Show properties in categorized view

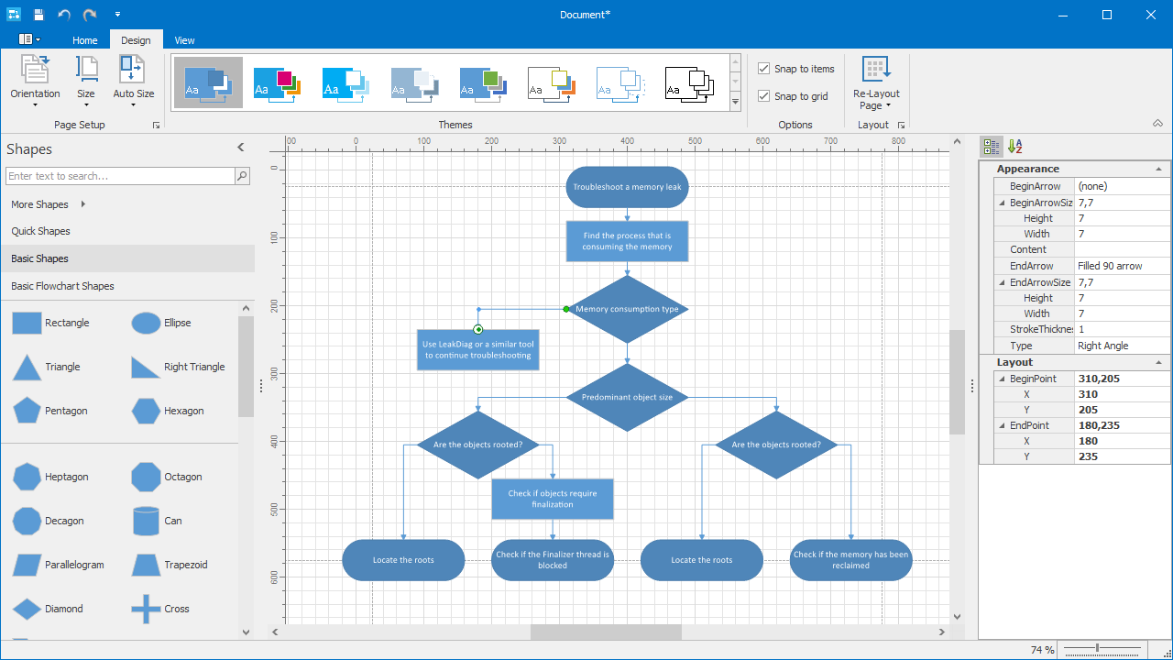point(992,146)
